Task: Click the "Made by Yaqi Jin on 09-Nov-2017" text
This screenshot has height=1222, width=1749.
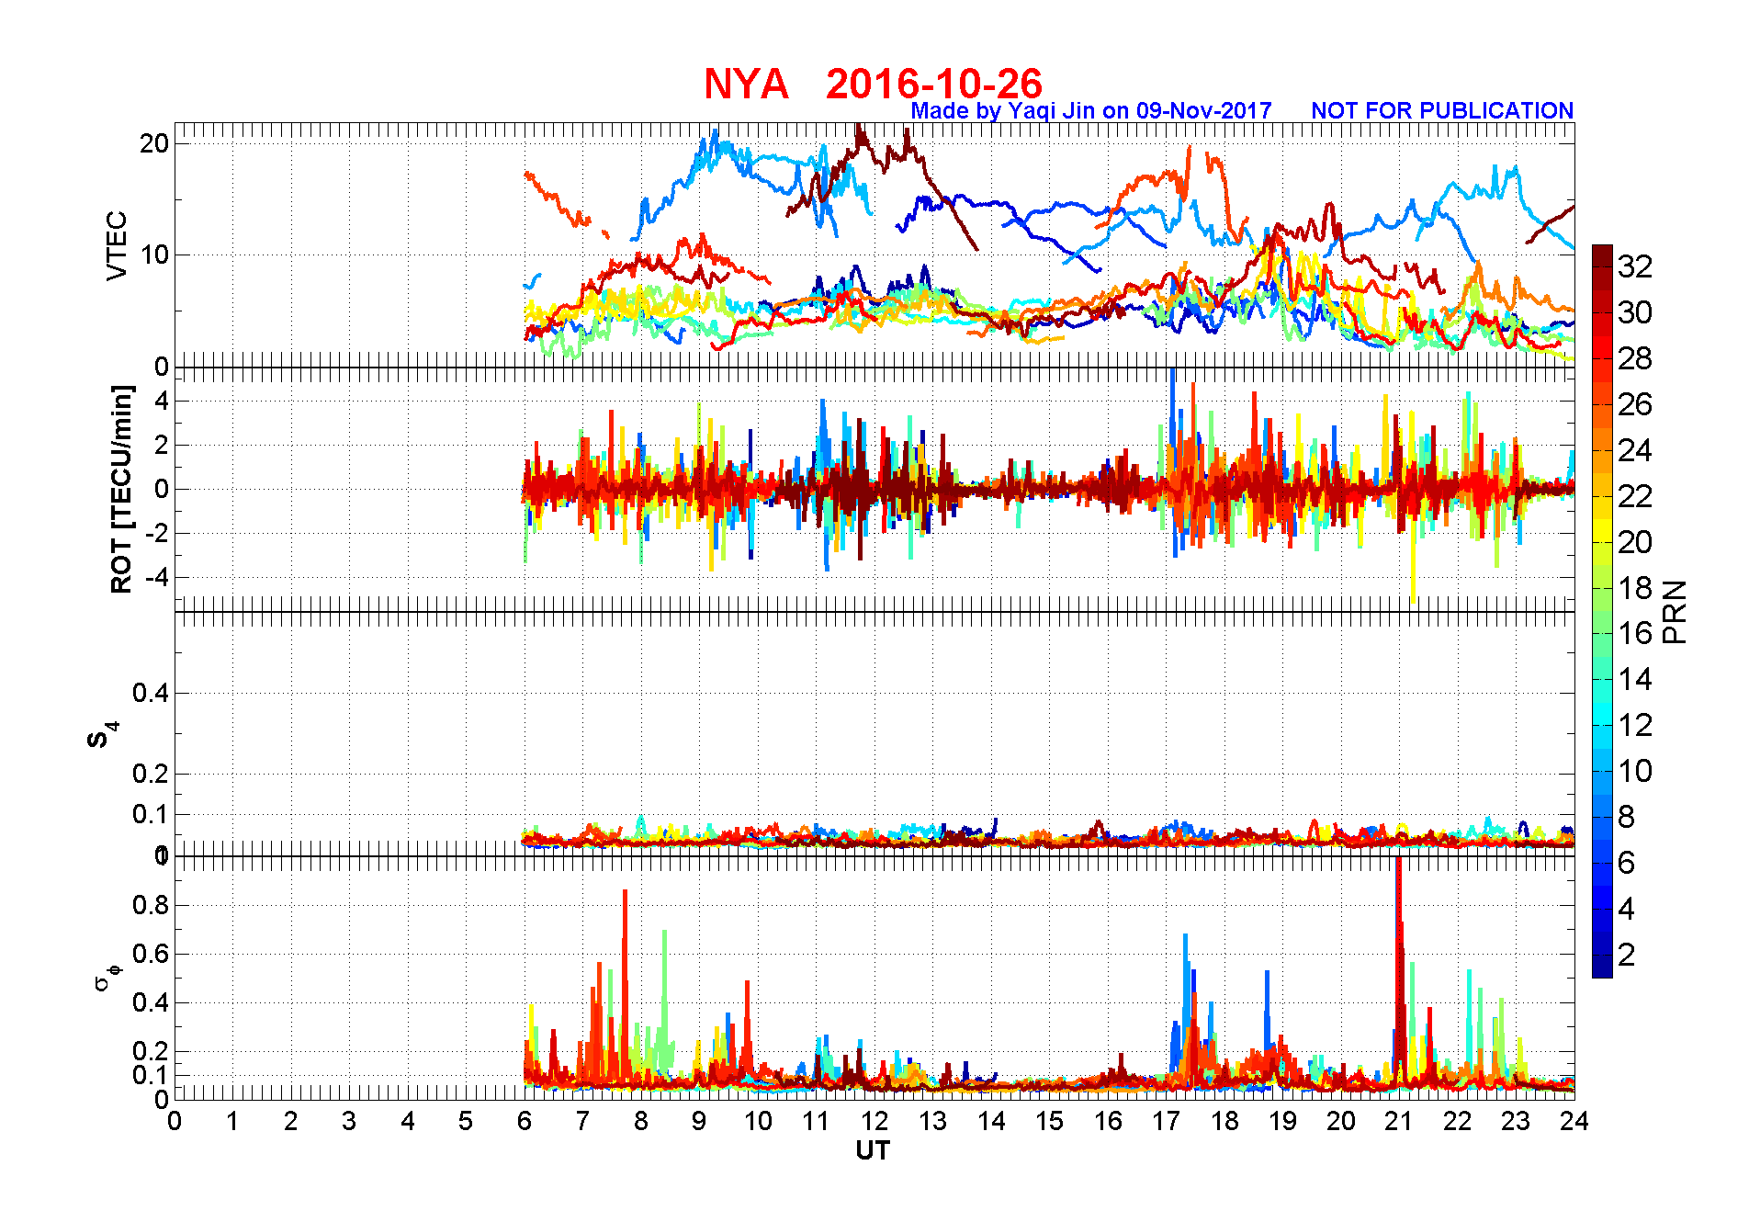Action: [x=1091, y=111]
